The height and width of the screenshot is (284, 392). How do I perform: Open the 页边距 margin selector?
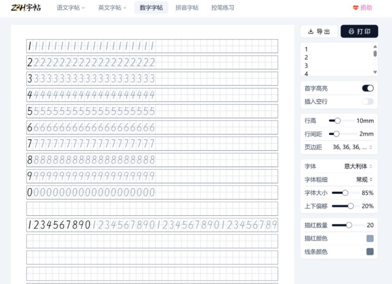tap(352, 147)
